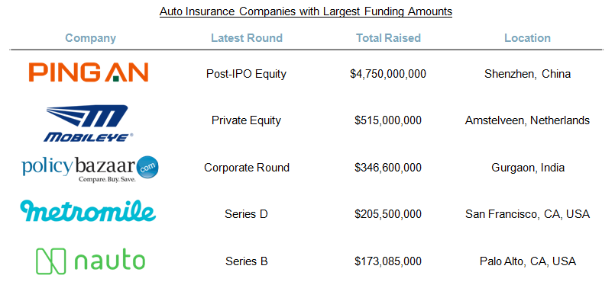615x285 pixels.
Task: Click the $515,000,000 amount
Action: click(x=388, y=120)
